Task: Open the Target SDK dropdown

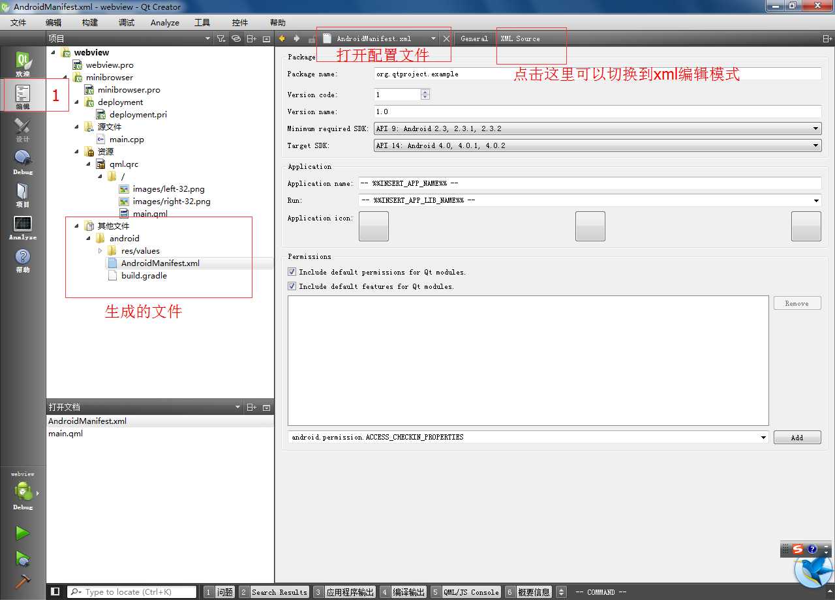Action: (597, 145)
